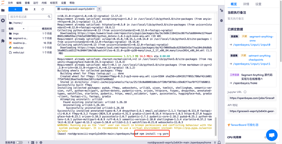
Task: Click /openbayes/home working directory link
Action: [x=245, y=83]
